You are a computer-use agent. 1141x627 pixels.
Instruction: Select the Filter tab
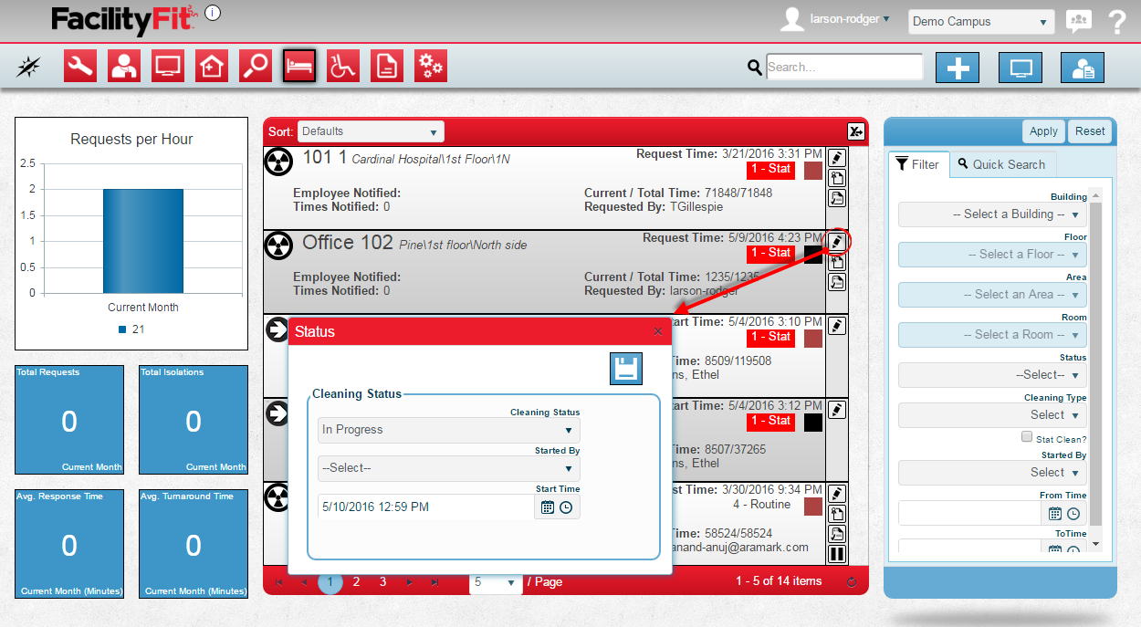pos(917,164)
